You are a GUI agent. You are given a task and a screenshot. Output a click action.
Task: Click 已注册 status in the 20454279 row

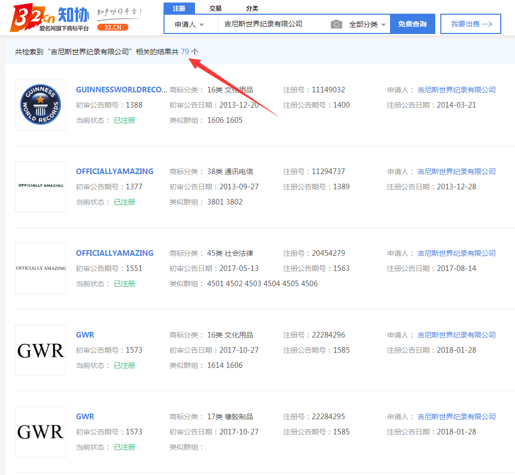pos(124,284)
